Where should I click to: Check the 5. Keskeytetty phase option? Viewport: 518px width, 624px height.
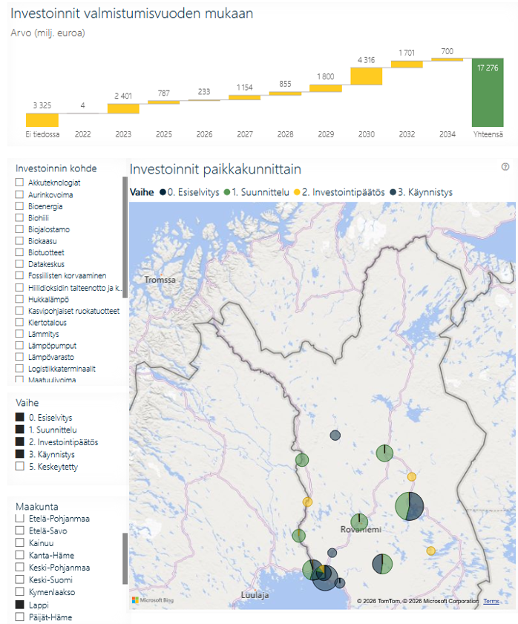(19, 466)
